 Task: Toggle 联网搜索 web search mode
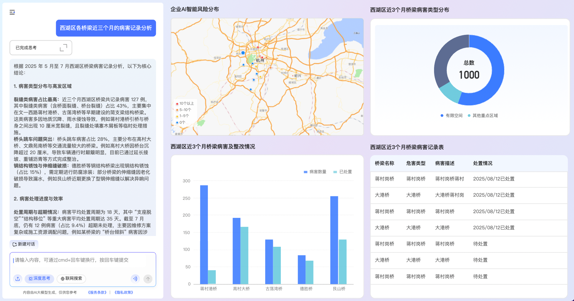71,278
